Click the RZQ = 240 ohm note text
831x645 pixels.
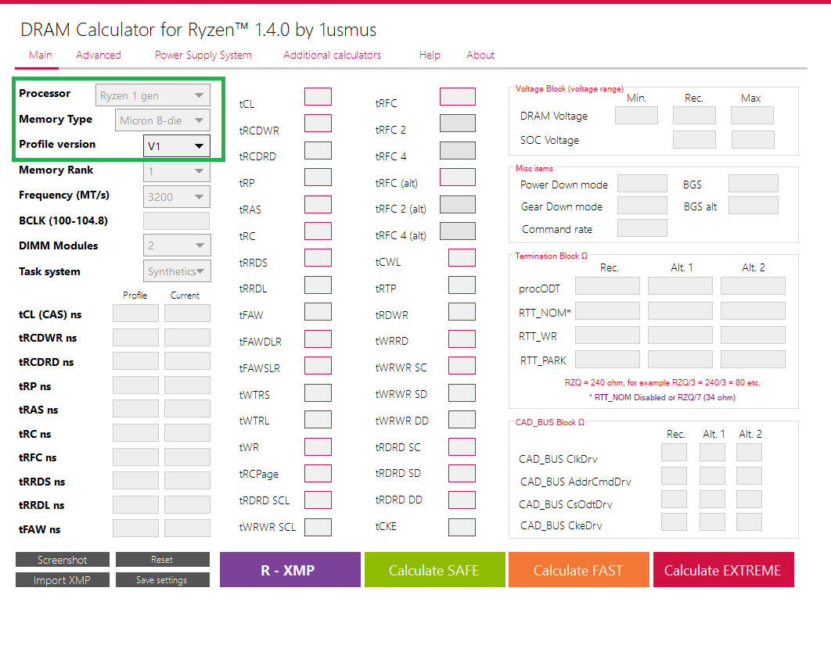(663, 382)
